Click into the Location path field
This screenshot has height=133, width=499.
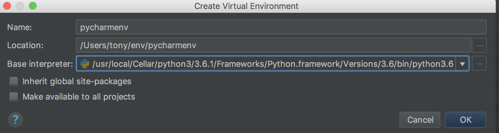coord(273,46)
